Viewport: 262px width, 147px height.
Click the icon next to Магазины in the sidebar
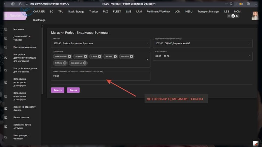coord(6,29)
